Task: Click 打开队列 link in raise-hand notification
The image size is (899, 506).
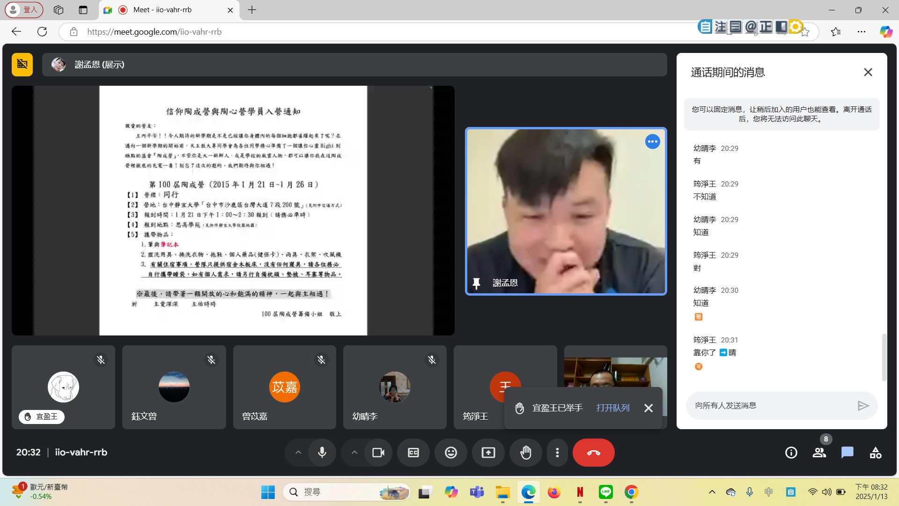Action: coord(613,408)
